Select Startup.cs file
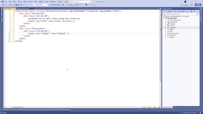The height and width of the screenshot is (114, 203). click(x=172, y=37)
